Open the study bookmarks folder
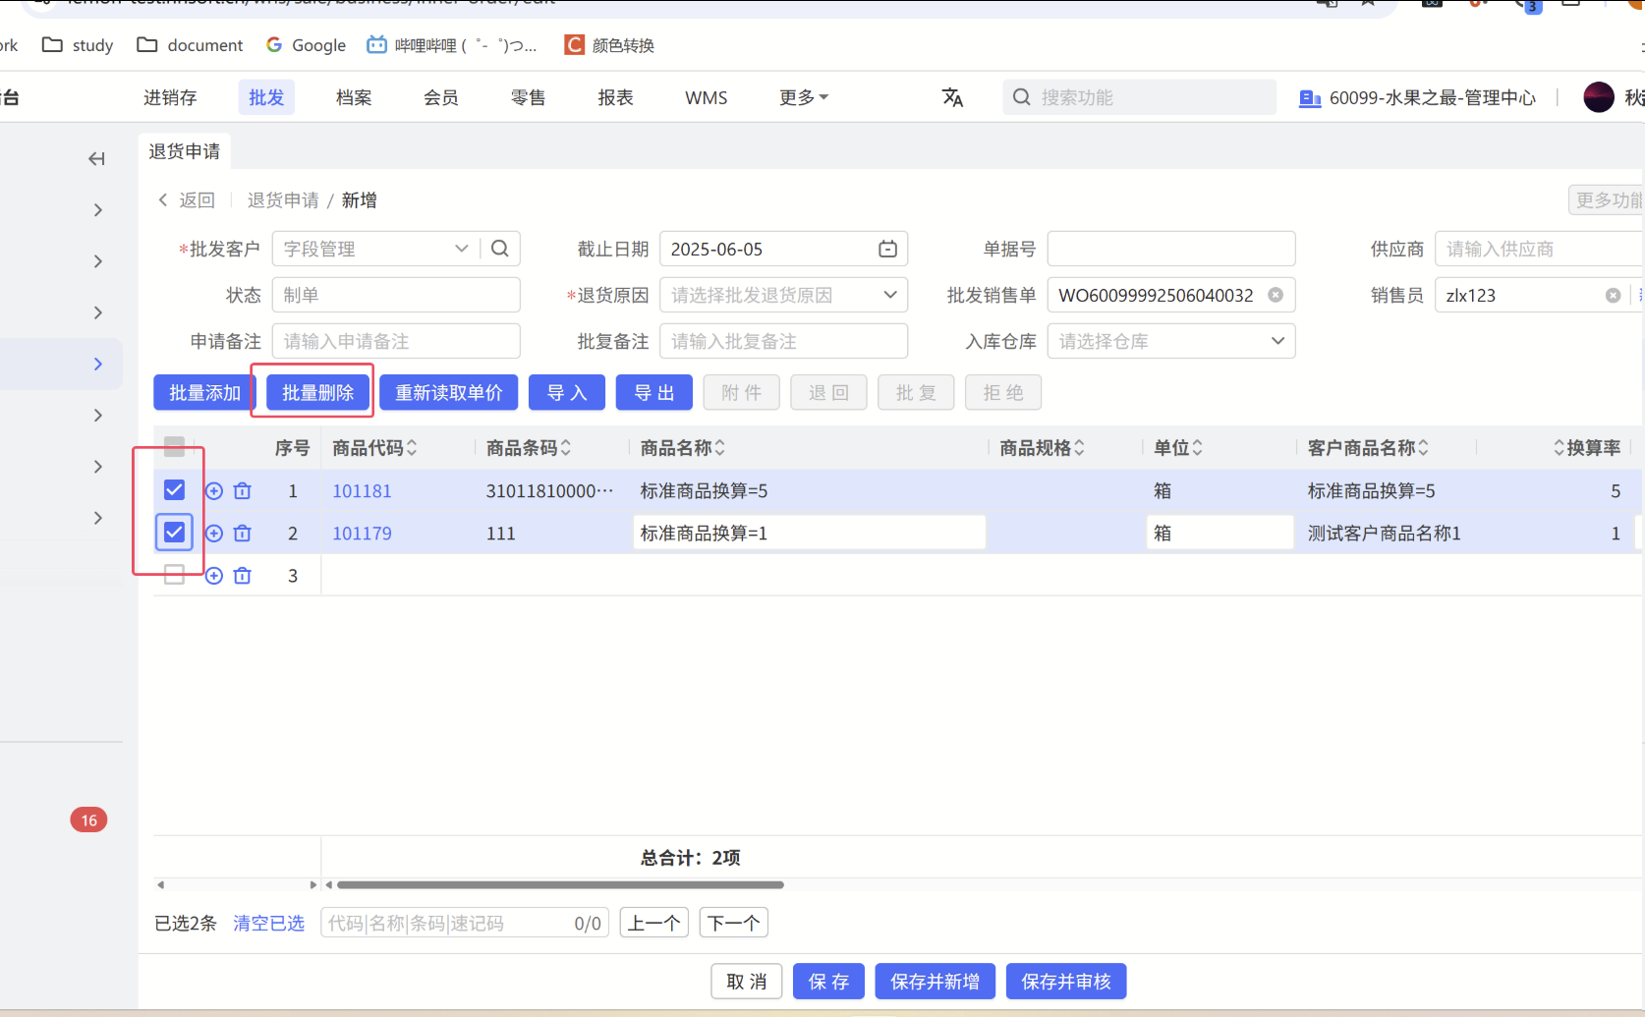Screen dimensions: 1645x1017 78,45
